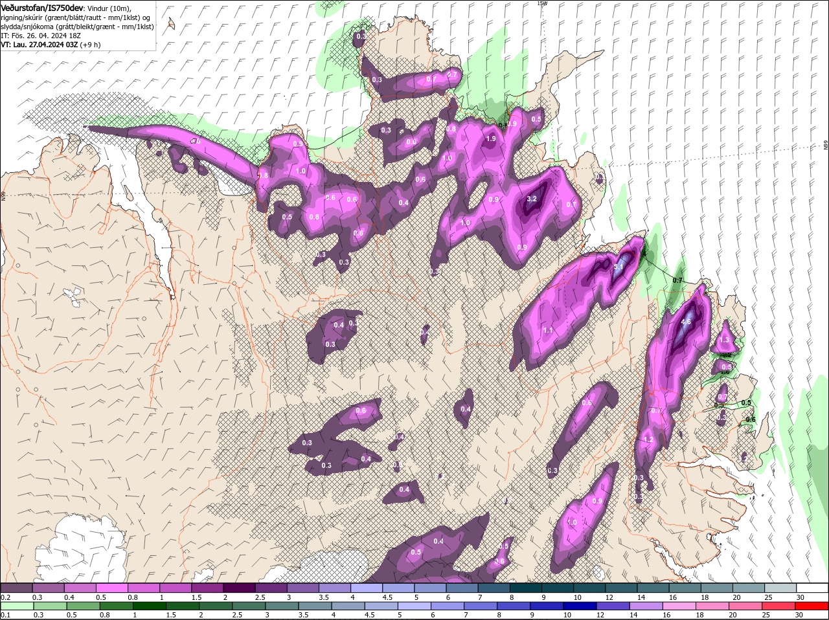The width and height of the screenshot is (829, 620).
Task: Click the 1.9 snowfall value on the map
Action: tap(491, 138)
